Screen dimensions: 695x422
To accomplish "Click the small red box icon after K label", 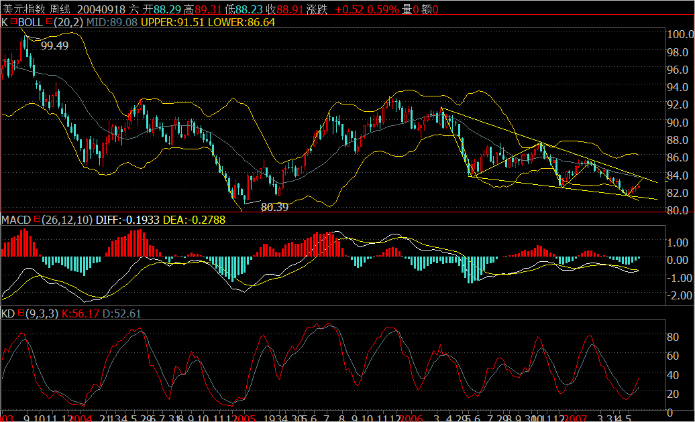I will coord(13,21).
